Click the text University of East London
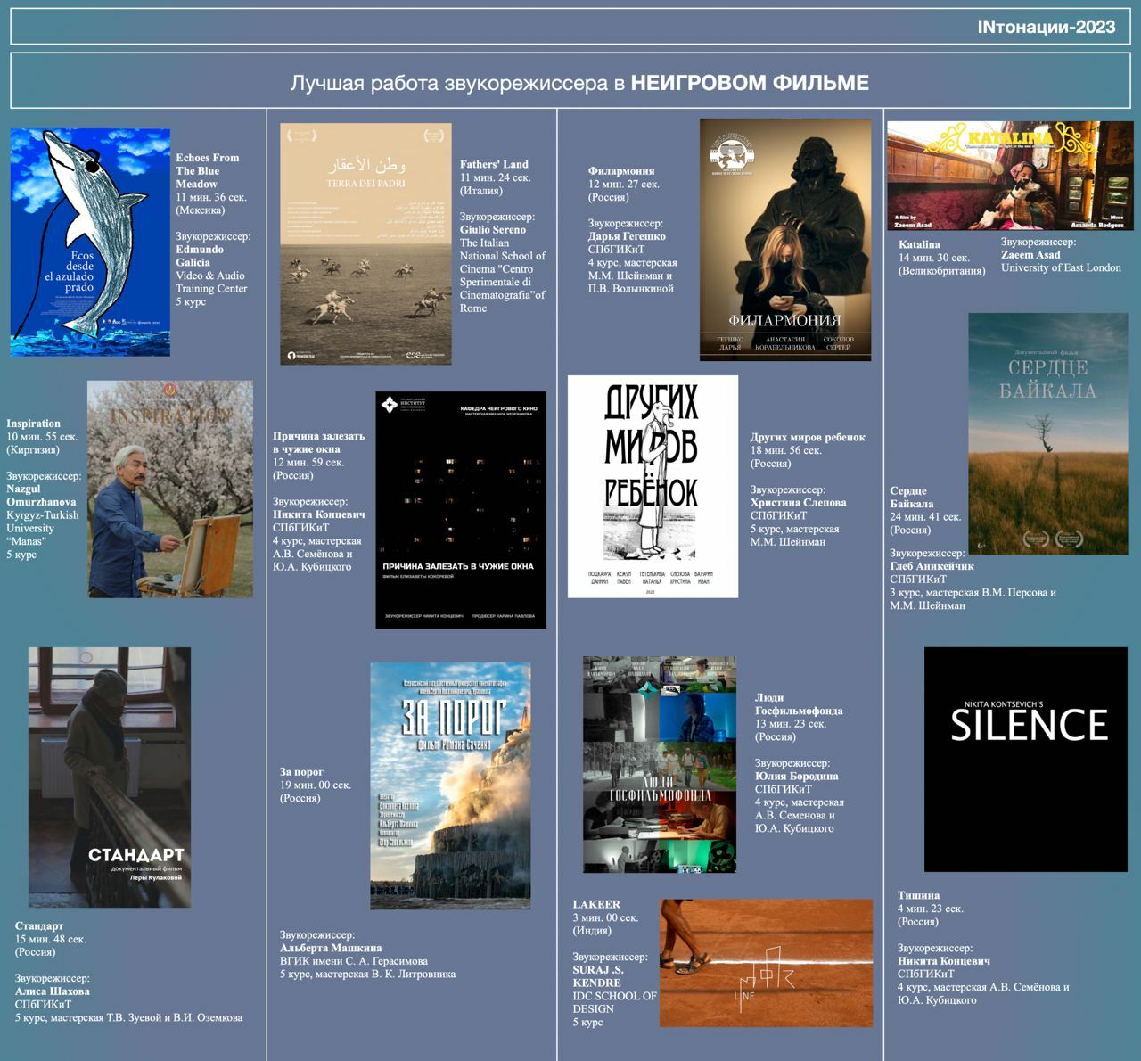Viewport: 1141px width, 1061px height. [x=1061, y=267]
